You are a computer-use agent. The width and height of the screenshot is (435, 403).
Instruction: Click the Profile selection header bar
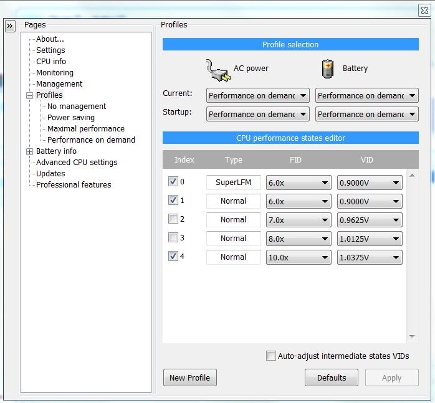(x=290, y=44)
